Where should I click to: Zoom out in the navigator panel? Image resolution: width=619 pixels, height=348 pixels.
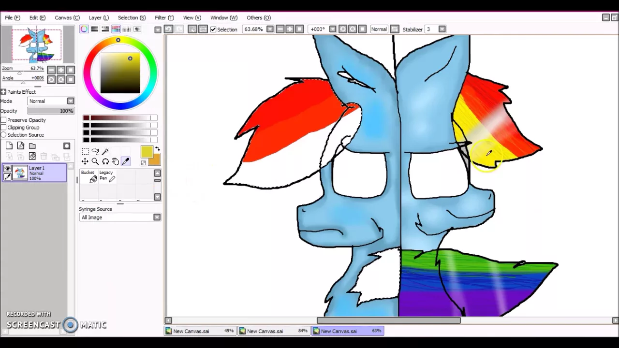51,70
